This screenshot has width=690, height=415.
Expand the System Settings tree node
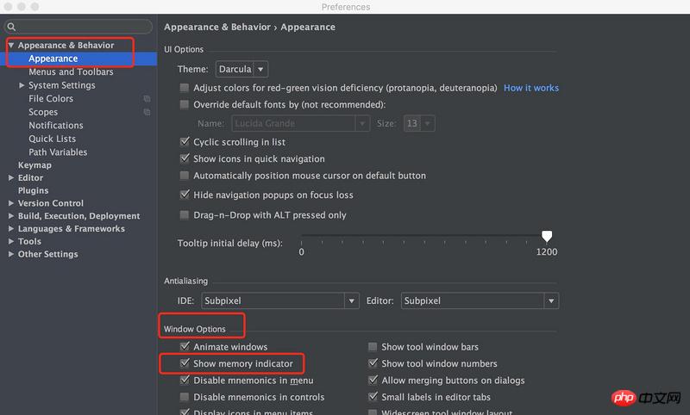22,85
